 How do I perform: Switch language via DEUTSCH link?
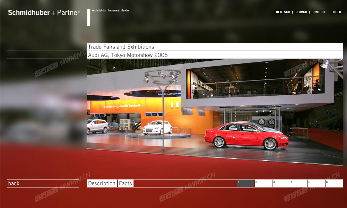click(x=283, y=12)
